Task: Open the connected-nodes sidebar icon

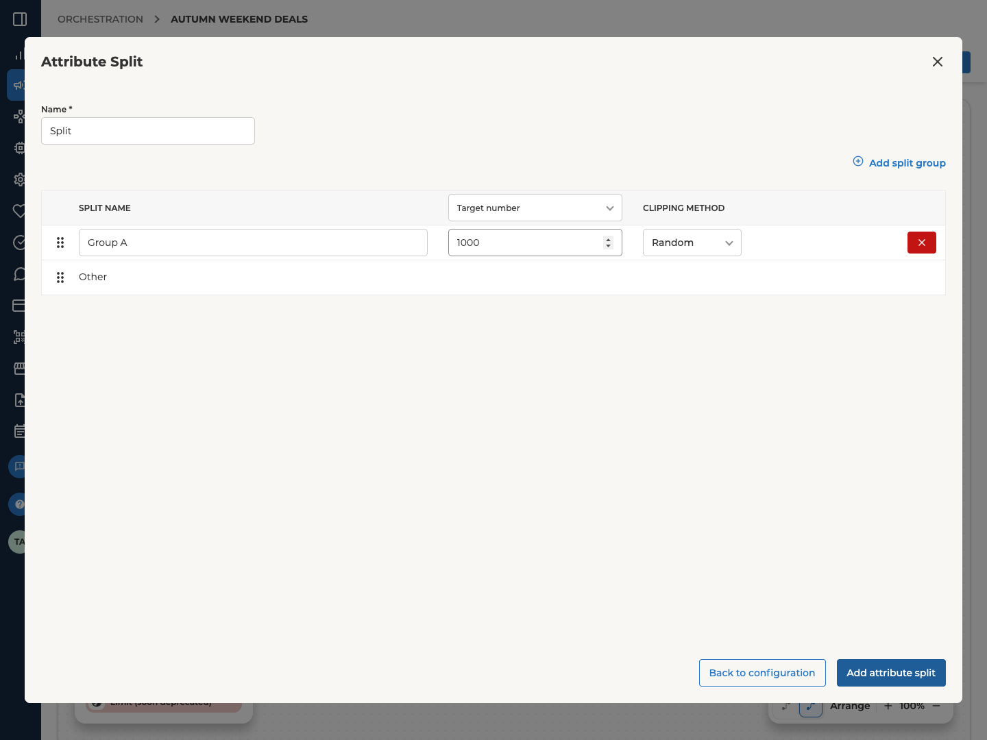Action: point(19,116)
